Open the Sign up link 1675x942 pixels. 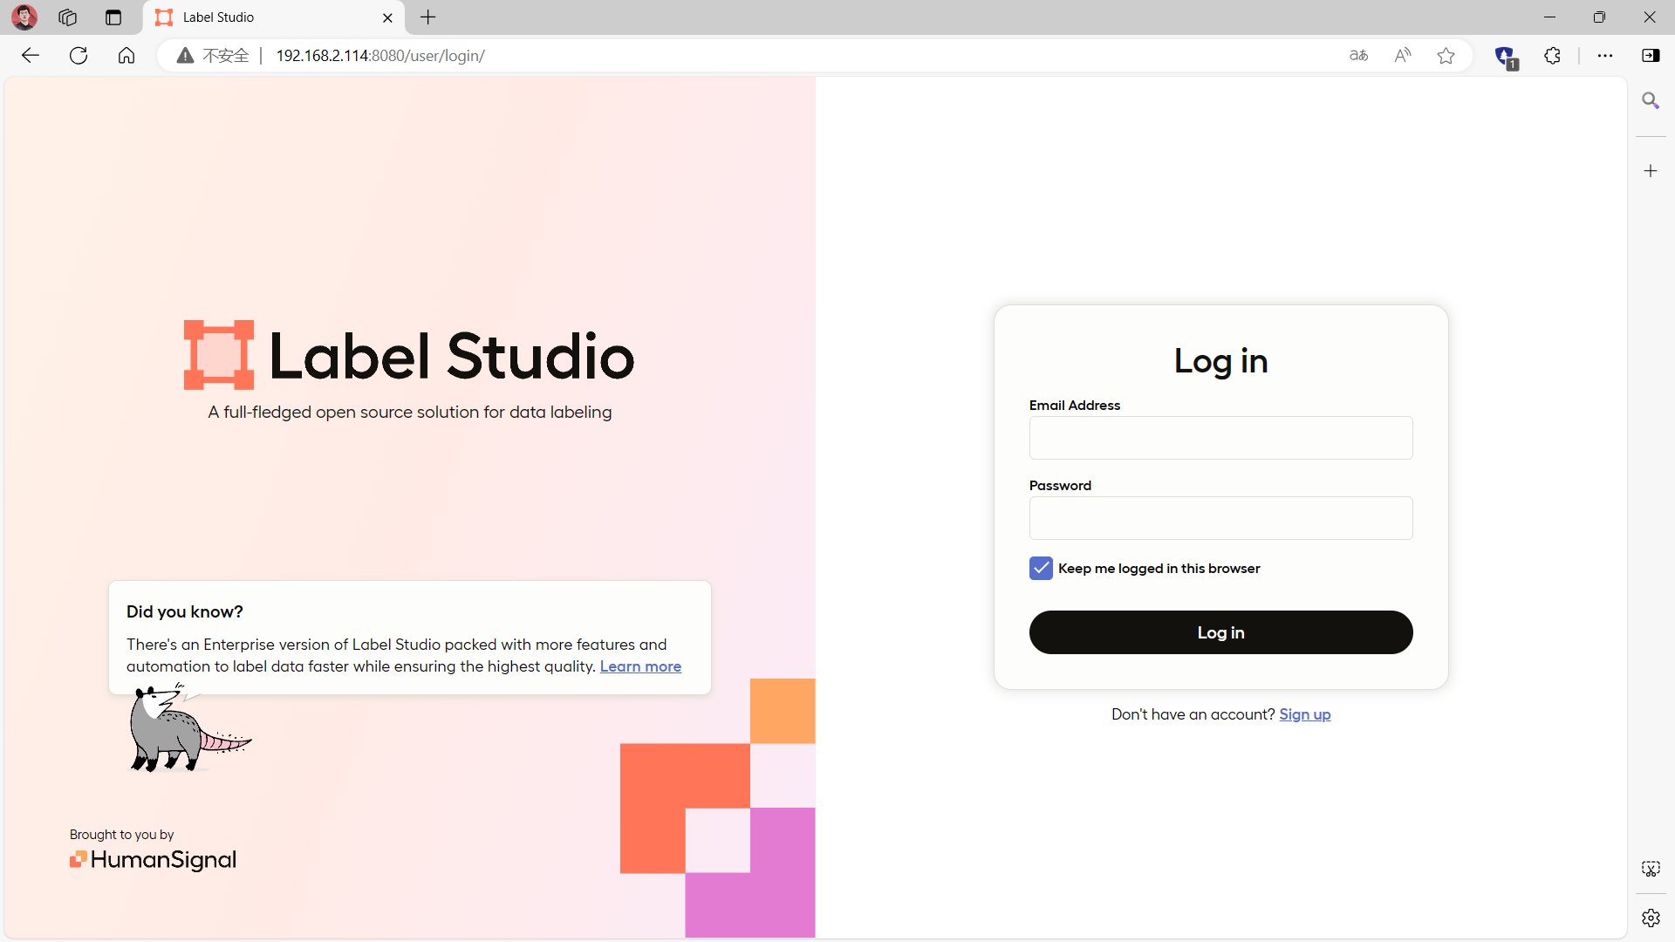click(x=1304, y=714)
